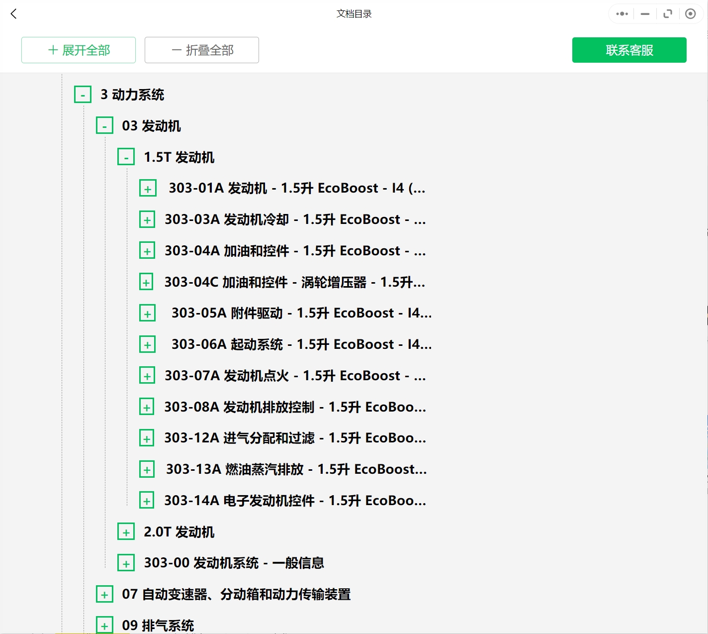Click the 折叠全部 button
This screenshot has width=708, height=634.
pyautogui.click(x=201, y=50)
